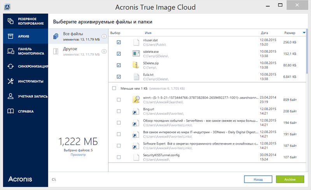Click the SecurityKISSTunnel.config file name
311x190 pixels.
161,155
